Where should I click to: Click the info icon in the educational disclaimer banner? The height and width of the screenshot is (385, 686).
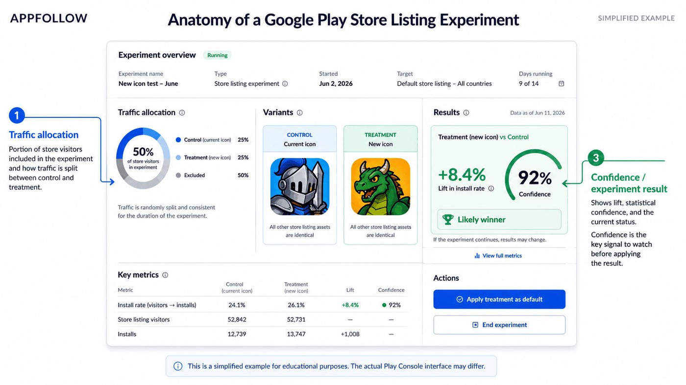(x=178, y=366)
